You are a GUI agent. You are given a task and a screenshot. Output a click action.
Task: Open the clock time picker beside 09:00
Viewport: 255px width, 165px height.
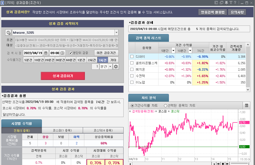[62, 53]
